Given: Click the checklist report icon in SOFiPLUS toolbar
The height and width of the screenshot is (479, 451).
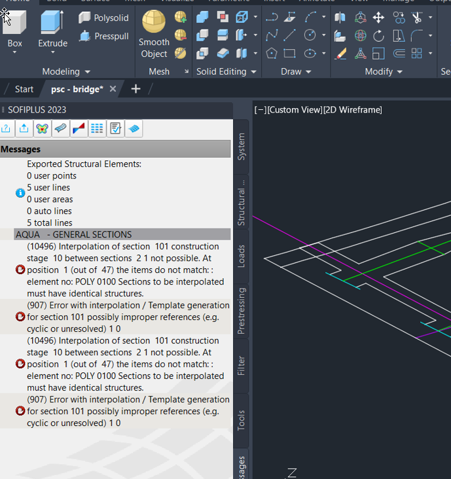Looking at the screenshot, I should pos(115,129).
